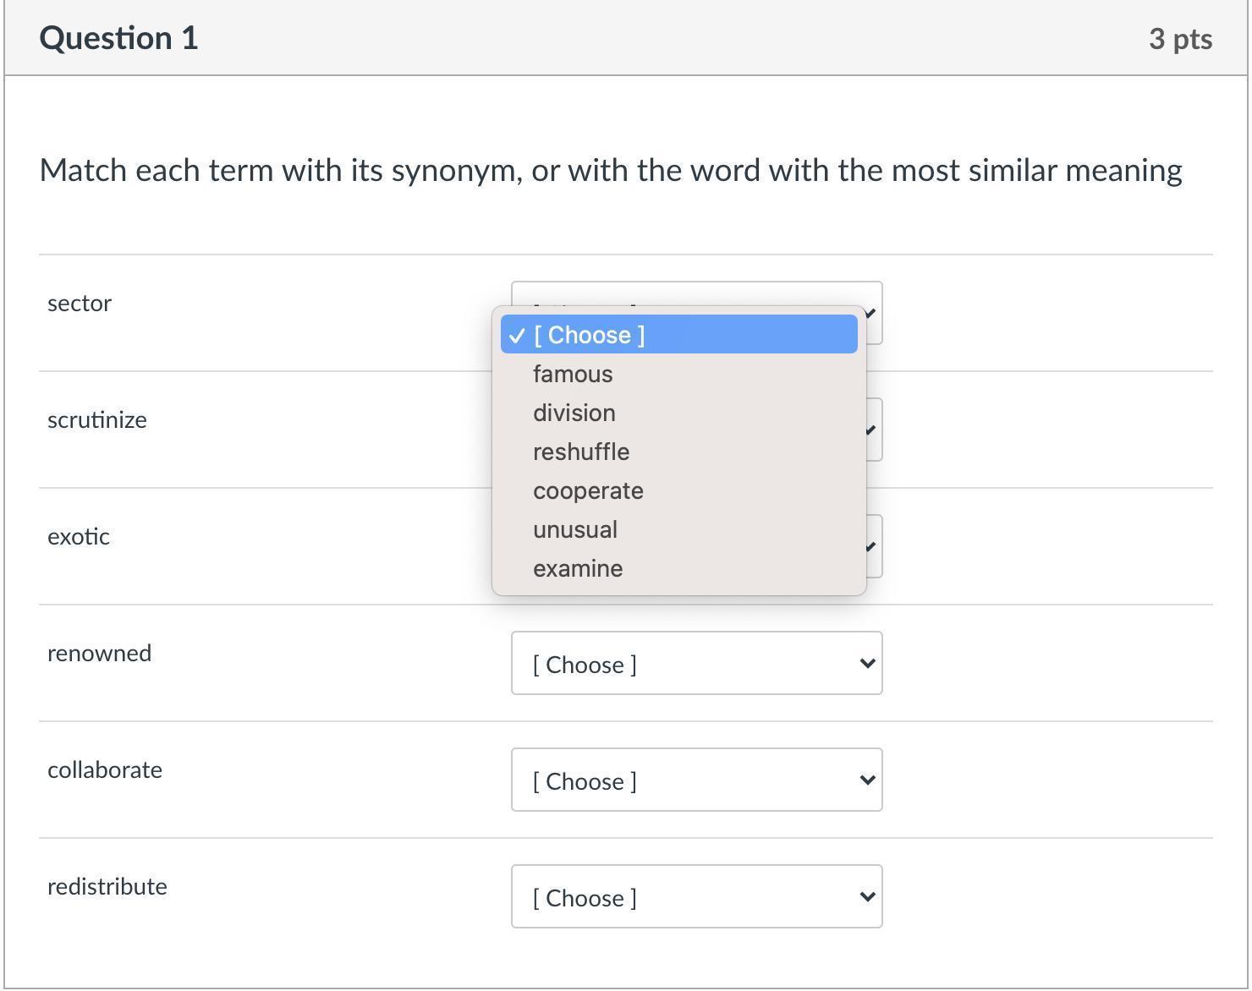
Task: Click the "redistribute" term label
Action: 107,887
